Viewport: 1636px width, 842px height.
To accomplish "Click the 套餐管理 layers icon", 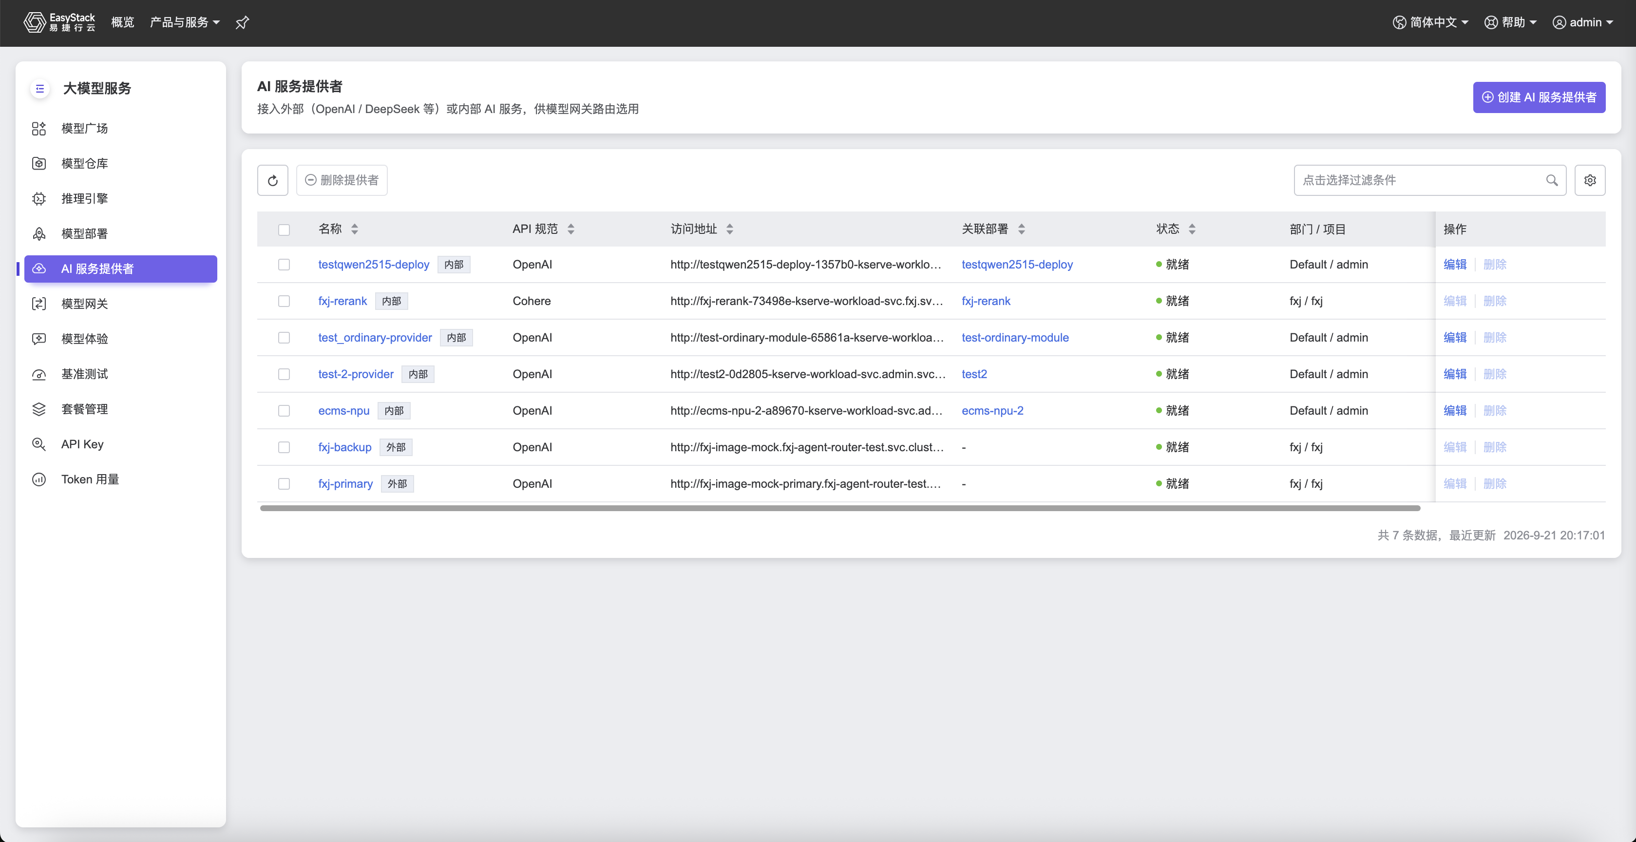I will click(x=39, y=409).
